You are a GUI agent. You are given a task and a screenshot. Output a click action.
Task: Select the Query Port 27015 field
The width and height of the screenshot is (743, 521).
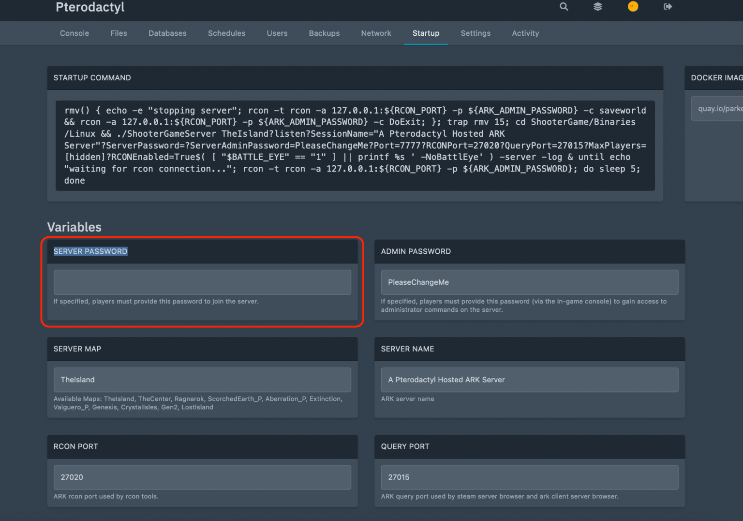click(530, 477)
